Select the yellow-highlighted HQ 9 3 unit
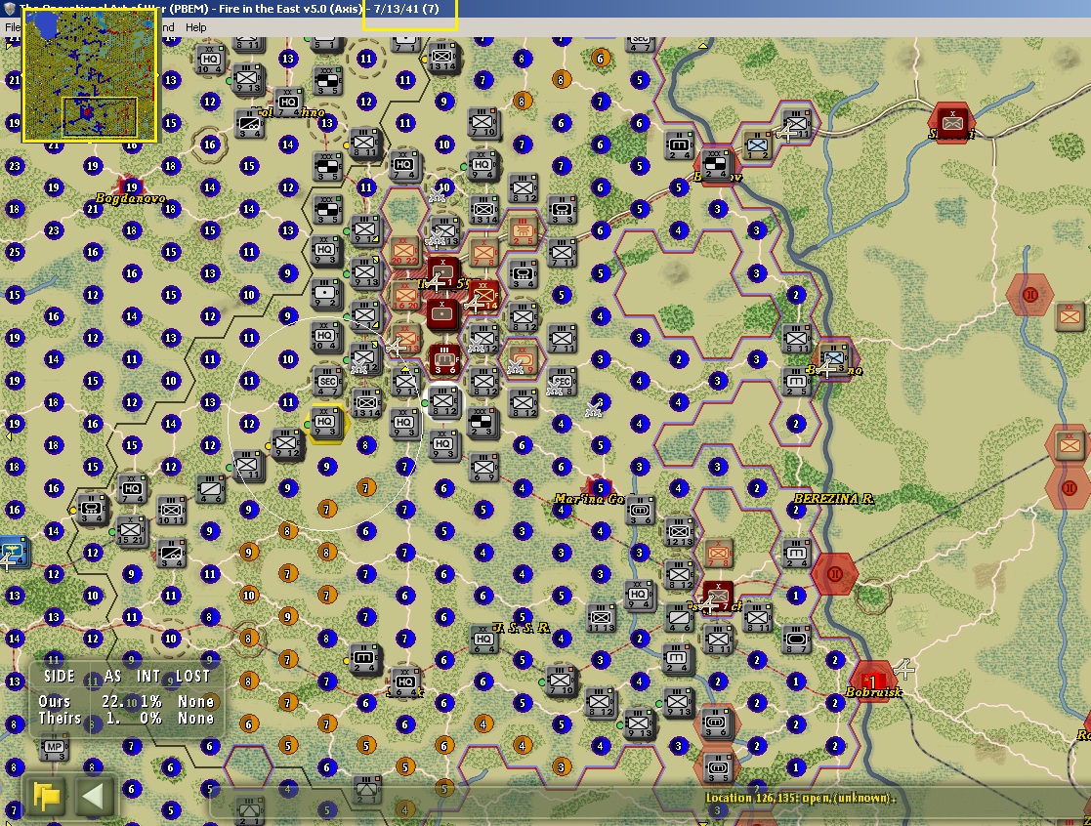The width and height of the screenshot is (1091, 826). coord(325,424)
